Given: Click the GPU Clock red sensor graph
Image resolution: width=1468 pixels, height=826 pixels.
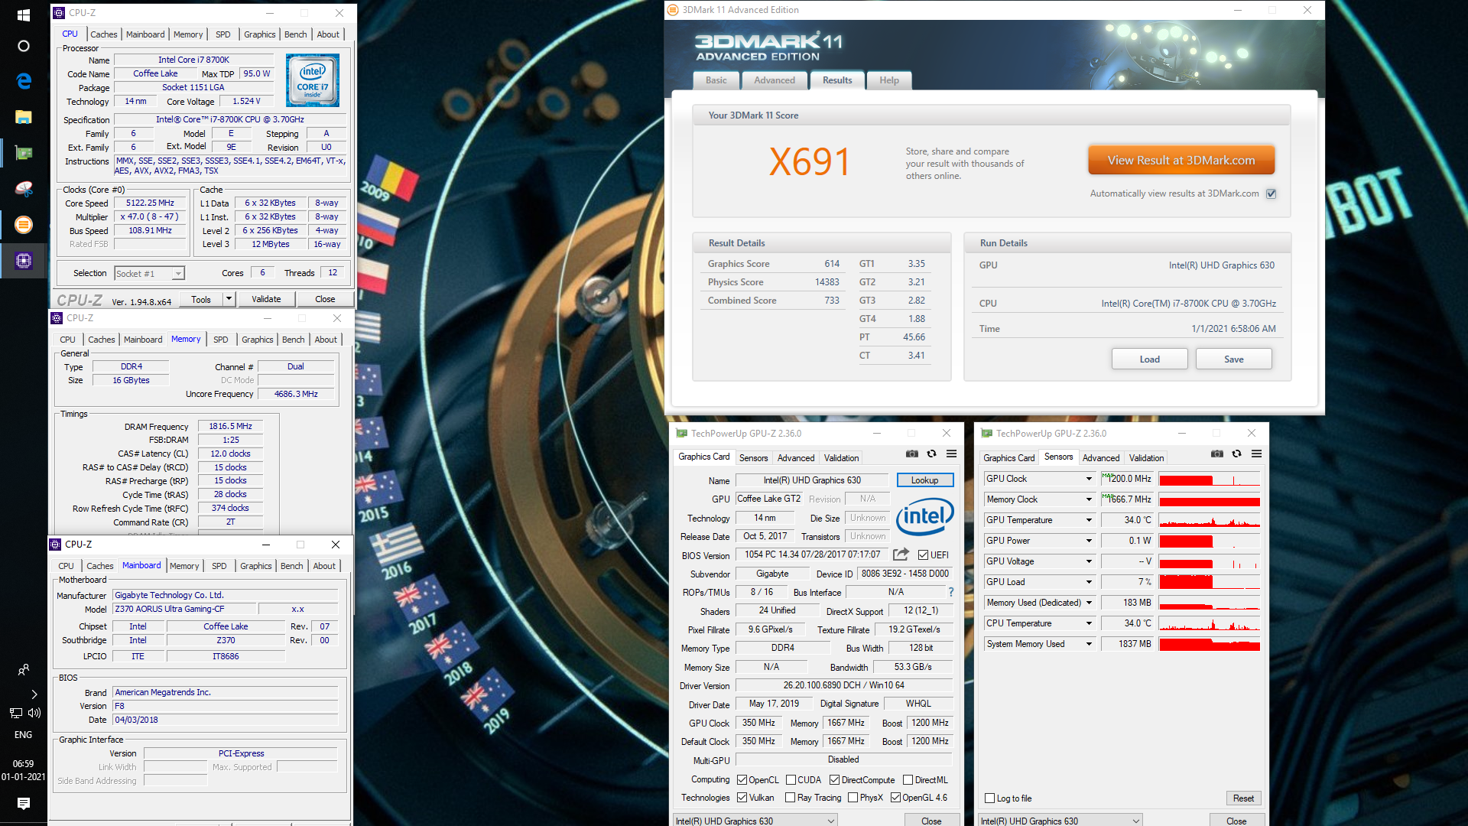Looking at the screenshot, I should pyautogui.click(x=1209, y=480).
